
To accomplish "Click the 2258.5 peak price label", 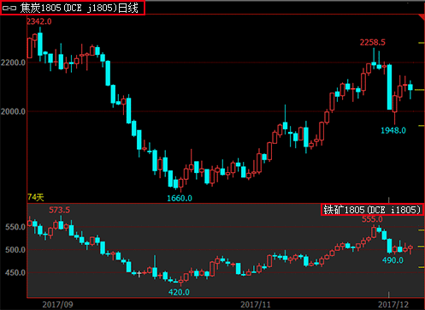I will click(372, 43).
